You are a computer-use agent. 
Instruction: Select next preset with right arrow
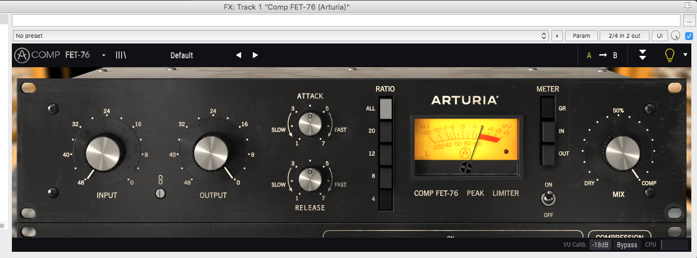tap(255, 55)
